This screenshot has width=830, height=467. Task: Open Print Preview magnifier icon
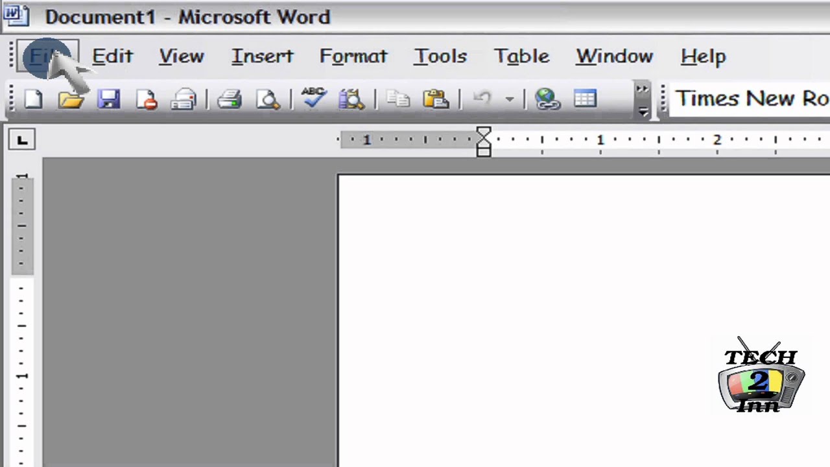pos(267,99)
